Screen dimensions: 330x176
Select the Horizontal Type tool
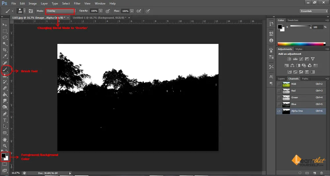click(x=5, y=120)
